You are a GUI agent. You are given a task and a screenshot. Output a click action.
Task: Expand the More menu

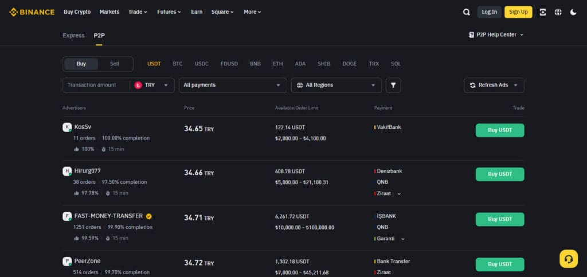click(x=252, y=12)
